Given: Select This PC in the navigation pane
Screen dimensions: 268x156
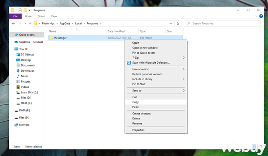Looking at the screenshot, I should (21, 49).
